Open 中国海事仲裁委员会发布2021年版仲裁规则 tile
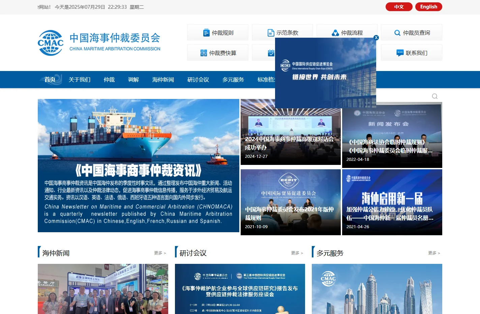Viewport: 480px width, 314px height. [291, 202]
